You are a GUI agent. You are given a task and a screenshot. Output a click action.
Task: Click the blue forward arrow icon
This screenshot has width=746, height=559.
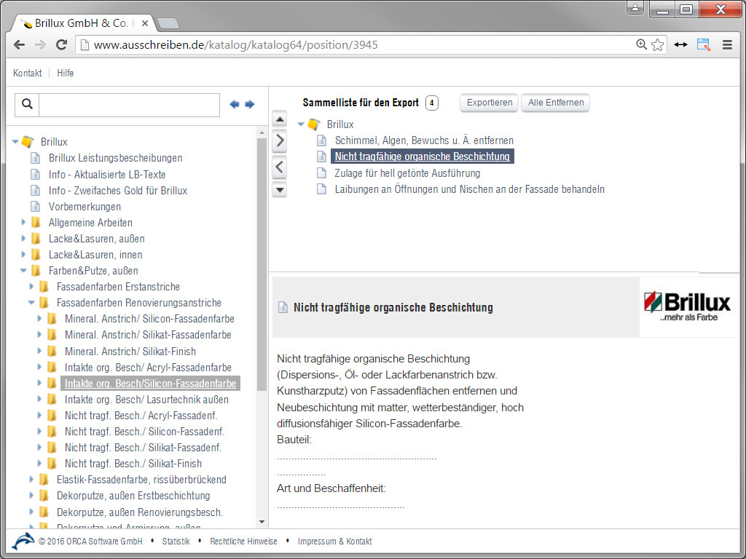point(250,105)
